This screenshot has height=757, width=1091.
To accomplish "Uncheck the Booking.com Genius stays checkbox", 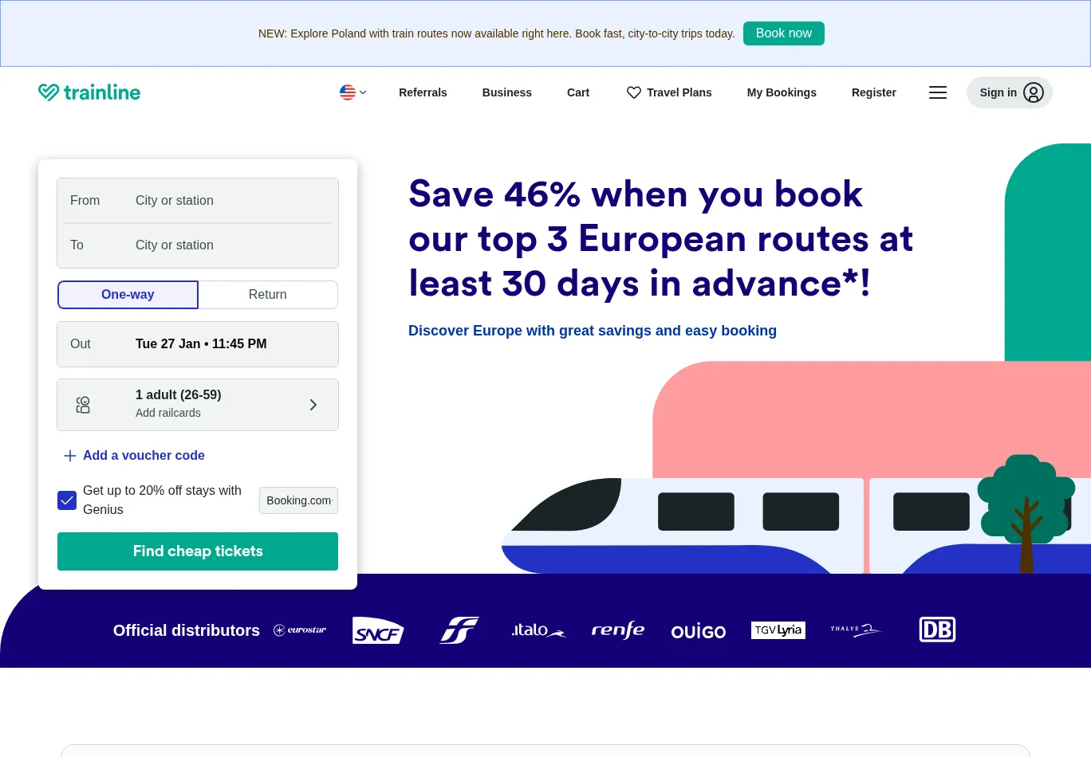I will tap(67, 500).
